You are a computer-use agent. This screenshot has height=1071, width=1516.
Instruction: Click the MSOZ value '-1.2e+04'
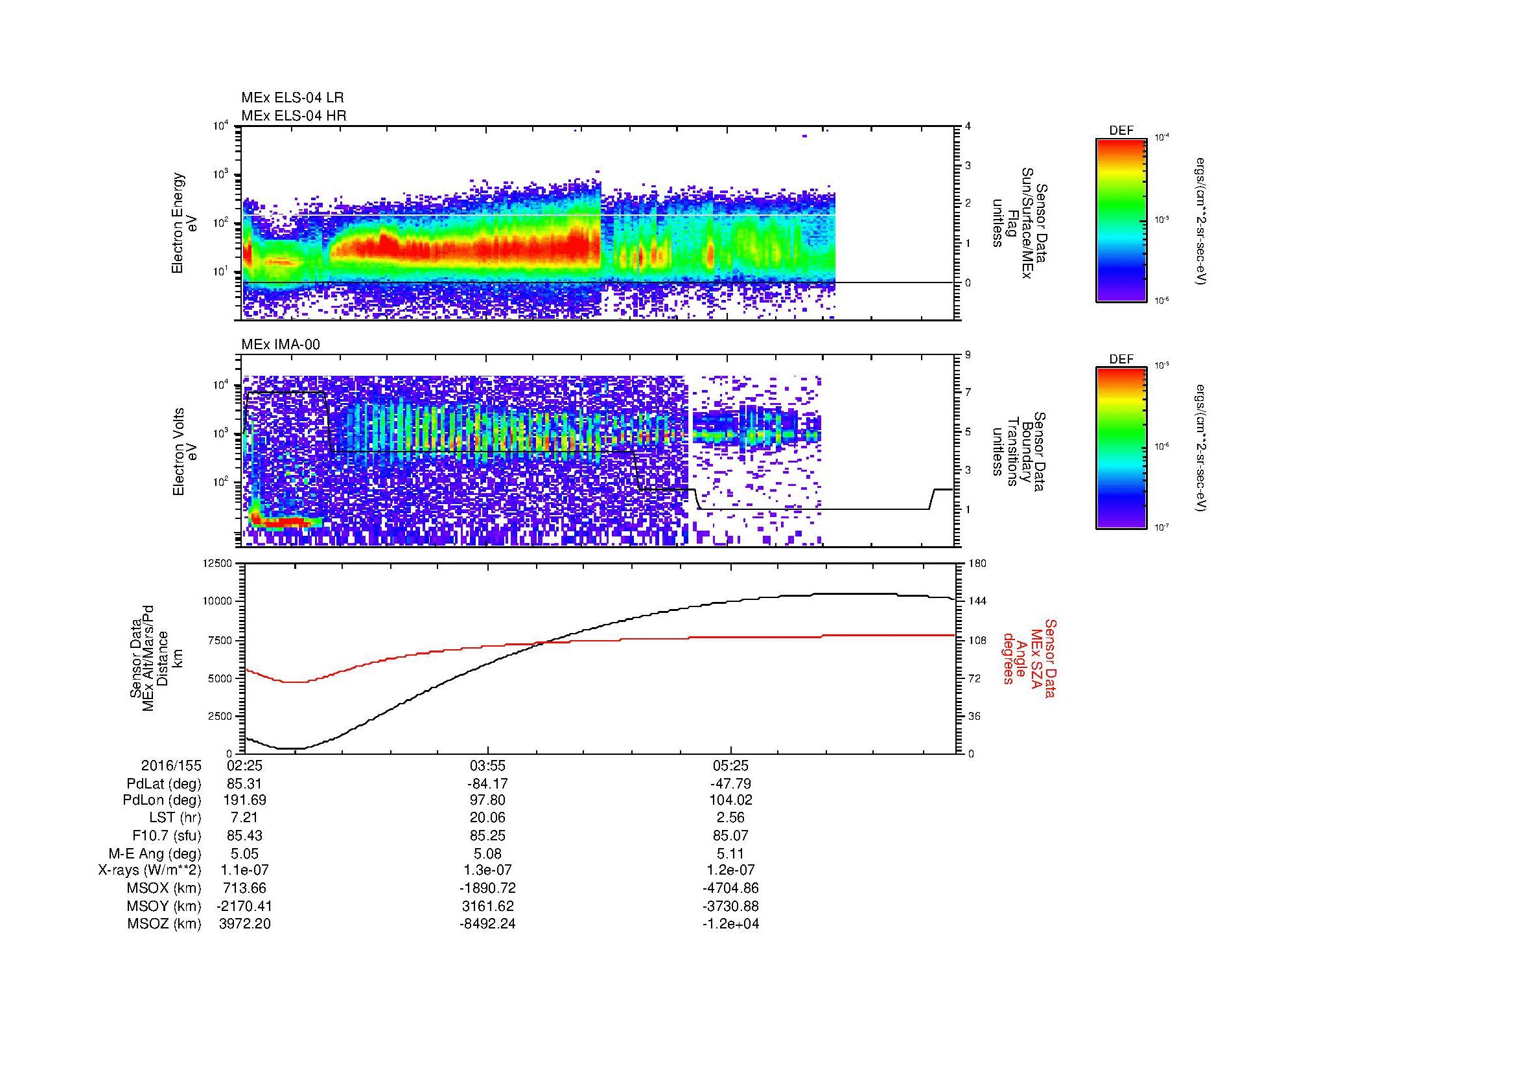tap(731, 924)
